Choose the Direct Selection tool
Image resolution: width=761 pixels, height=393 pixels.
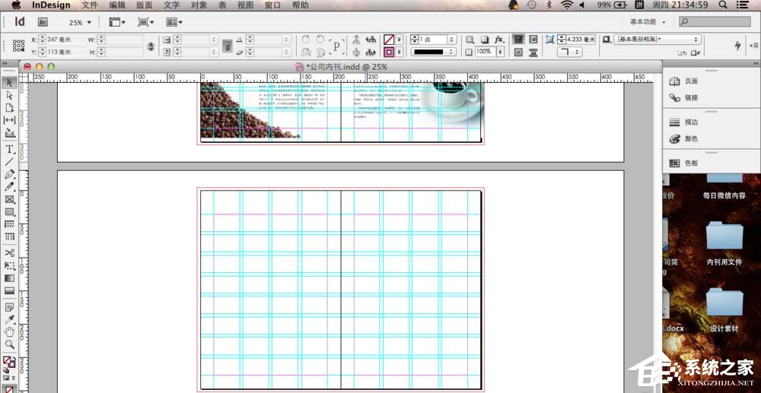point(10,95)
